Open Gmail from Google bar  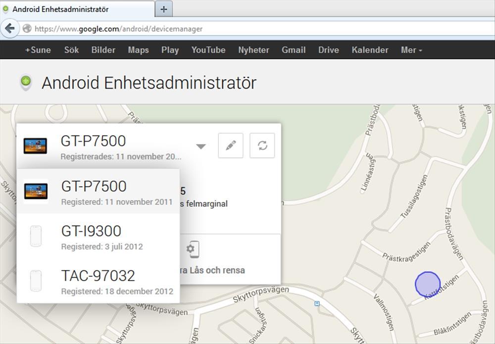tap(294, 50)
